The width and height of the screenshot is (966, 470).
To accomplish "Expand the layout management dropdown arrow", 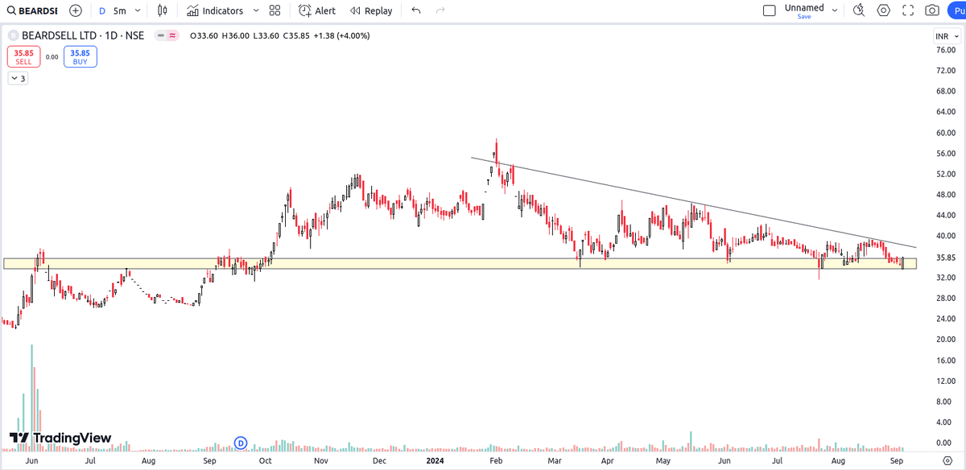I will (x=835, y=10).
